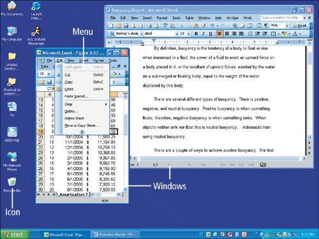Click the numbered list icon in Word
Viewport: 319px width, 239px height.
pyautogui.click(x=250, y=34)
